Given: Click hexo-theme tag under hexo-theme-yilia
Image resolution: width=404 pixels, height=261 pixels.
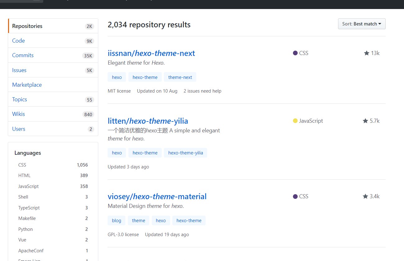Looking at the screenshot, I should [x=145, y=153].
